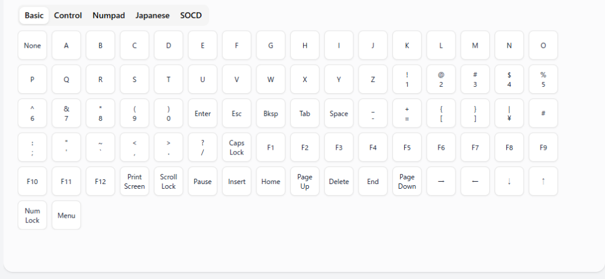Pick the Num Lock key

pyautogui.click(x=32, y=215)
